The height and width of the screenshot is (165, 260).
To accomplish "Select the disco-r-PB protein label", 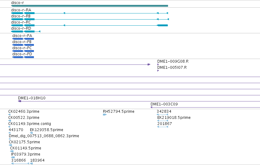I will point(22,42).
